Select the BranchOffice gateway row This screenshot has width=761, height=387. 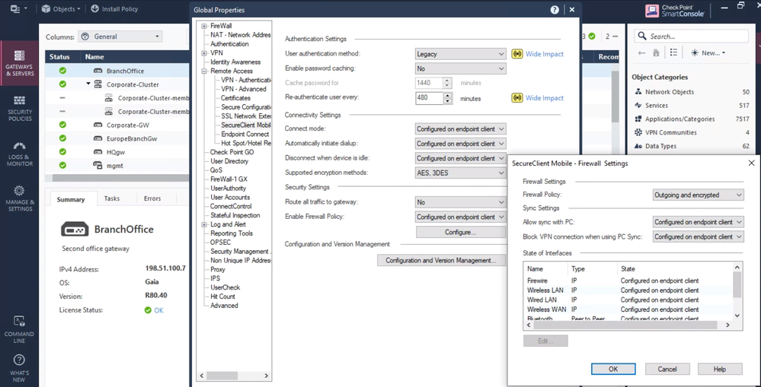tap(117, 71)
